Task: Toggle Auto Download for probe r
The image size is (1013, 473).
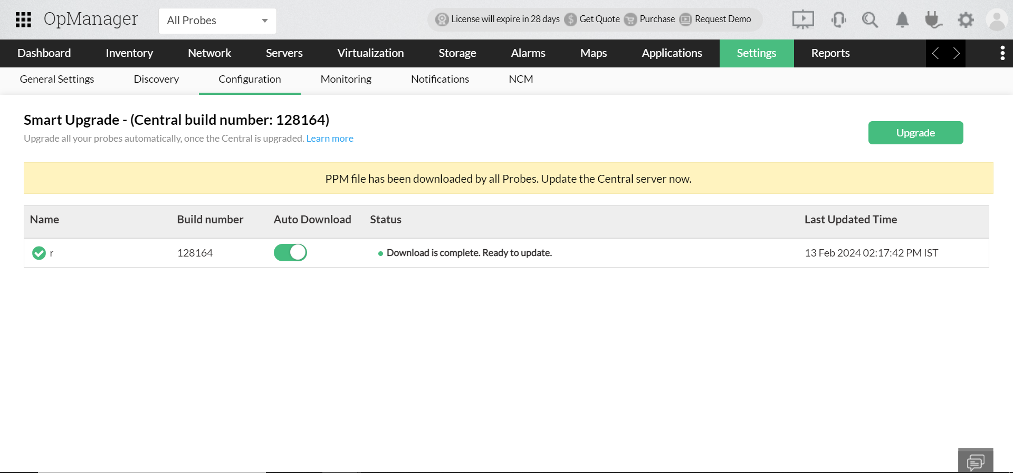Action: pos(290,253)
